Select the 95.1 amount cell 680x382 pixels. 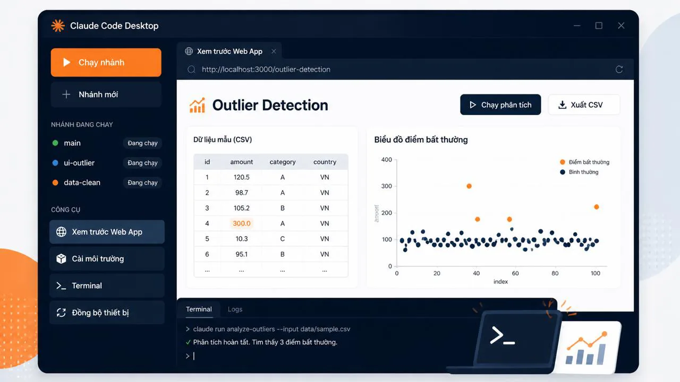click(x=242, y=254)
